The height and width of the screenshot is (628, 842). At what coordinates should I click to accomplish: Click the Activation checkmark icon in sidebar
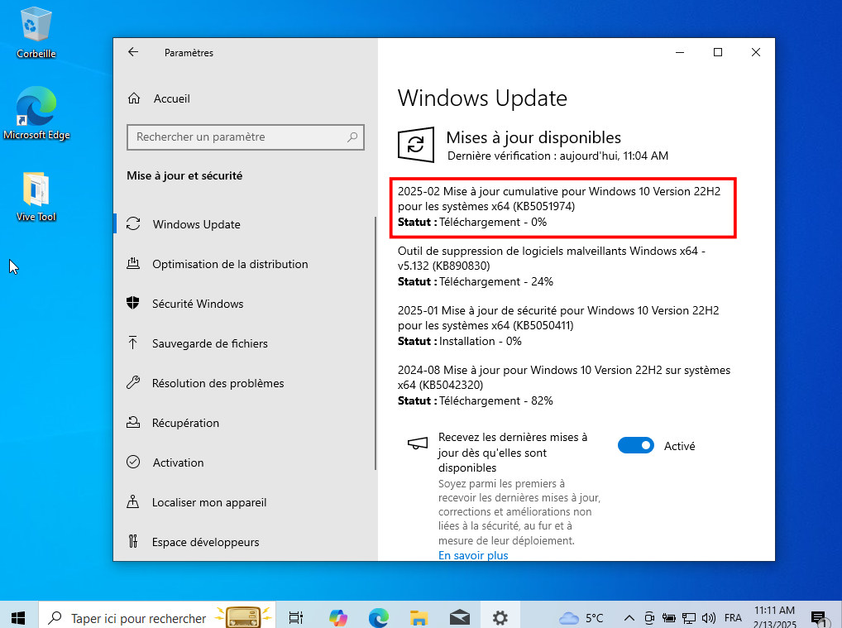tap(133, 462)
